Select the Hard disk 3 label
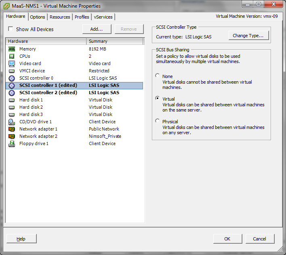The image size is (286, 255). click(31, 115)
